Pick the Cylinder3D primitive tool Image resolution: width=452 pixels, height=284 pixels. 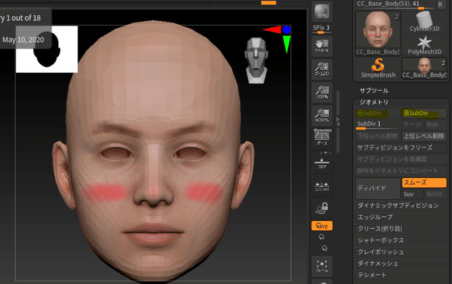coord(424,22)
